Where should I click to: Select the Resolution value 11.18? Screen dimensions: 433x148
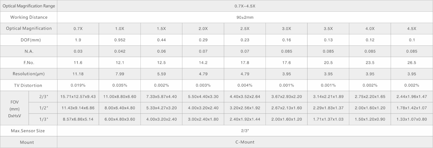pos(78,74)
